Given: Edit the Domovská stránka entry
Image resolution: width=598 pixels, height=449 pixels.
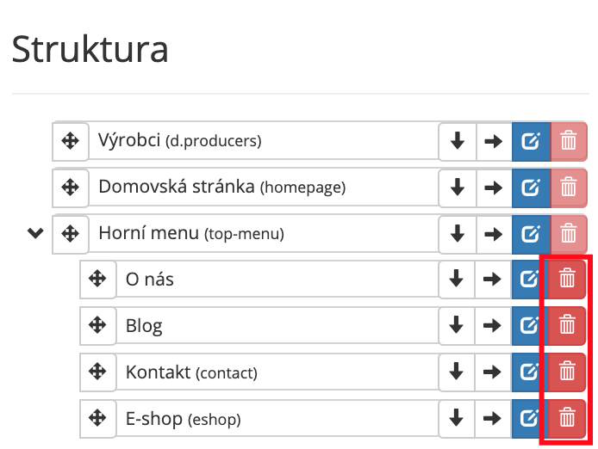Looking at the screenshot, I should [x=531, y=188].
